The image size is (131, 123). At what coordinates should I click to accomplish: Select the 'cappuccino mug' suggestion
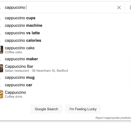tap(65, 77)
